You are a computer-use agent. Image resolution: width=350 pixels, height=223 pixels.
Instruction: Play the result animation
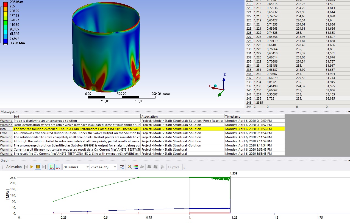pos(32,167)
